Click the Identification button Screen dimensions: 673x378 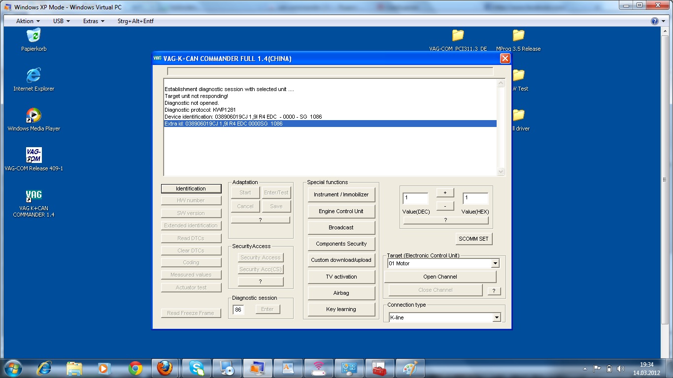[191, 189]
